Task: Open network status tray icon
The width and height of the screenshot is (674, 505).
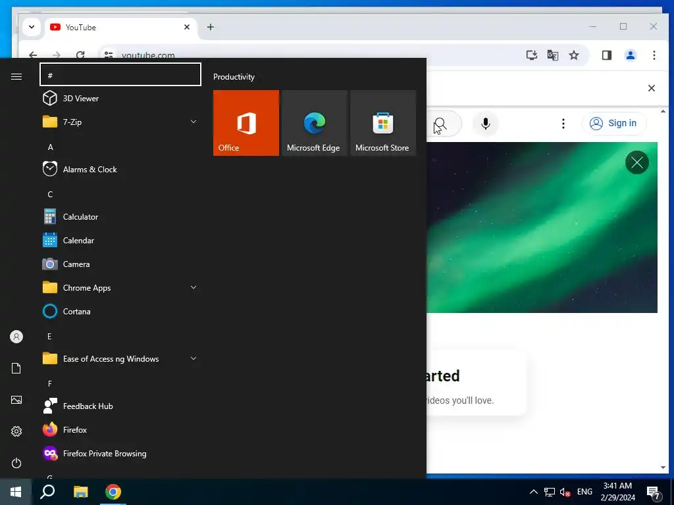Action: pyautogui.click(x=550, y=492)
